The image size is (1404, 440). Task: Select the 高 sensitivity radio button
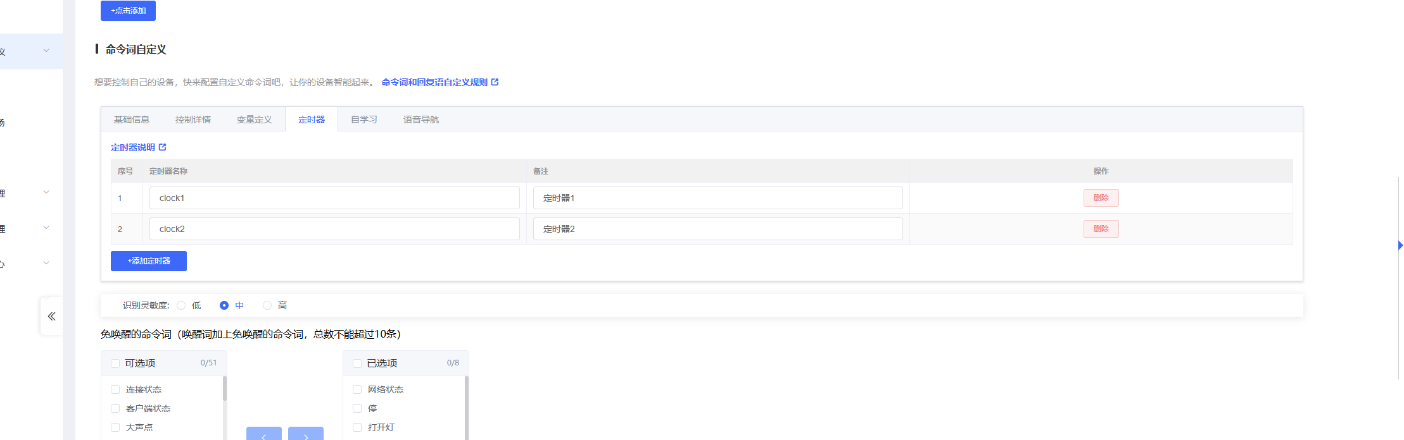pos(267,305)
